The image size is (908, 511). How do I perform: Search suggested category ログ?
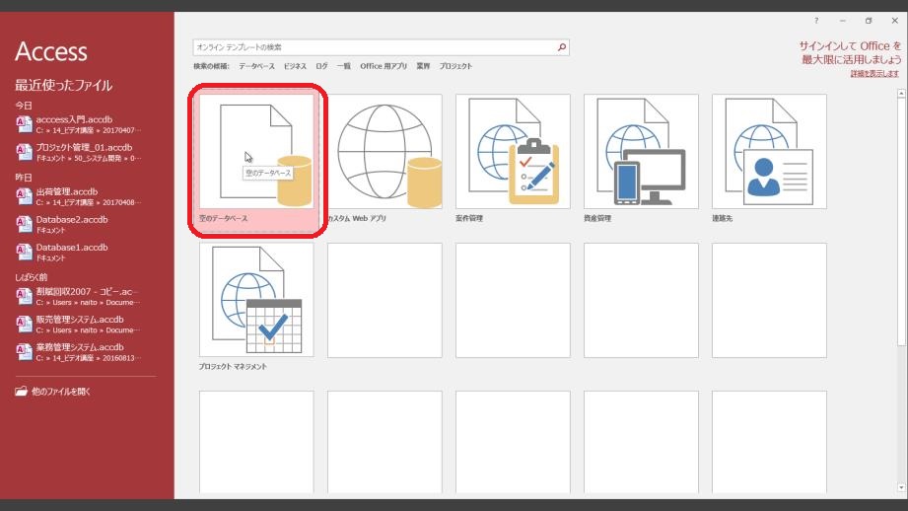[x=321, y=66]
